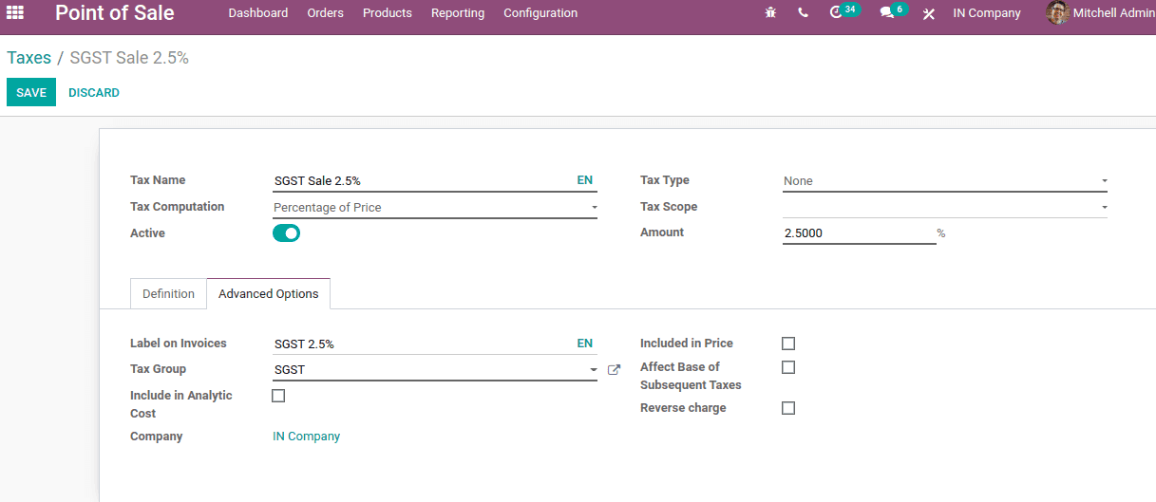Click the Mitchell Admin user name

pyautogui.click(x=1114, y=13)
